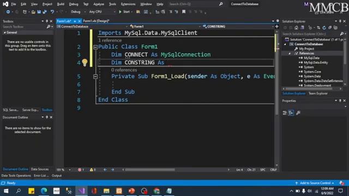Select the System.Core reference
The image size is (349, 196).
point(312,72)
